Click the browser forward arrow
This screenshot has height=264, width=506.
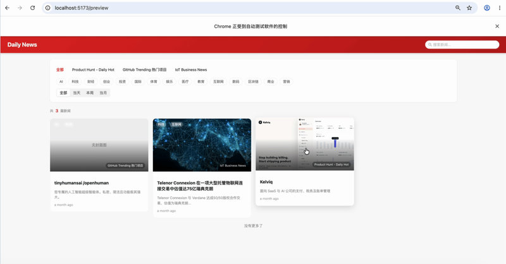pyautogui.click(x=20, y=8)
